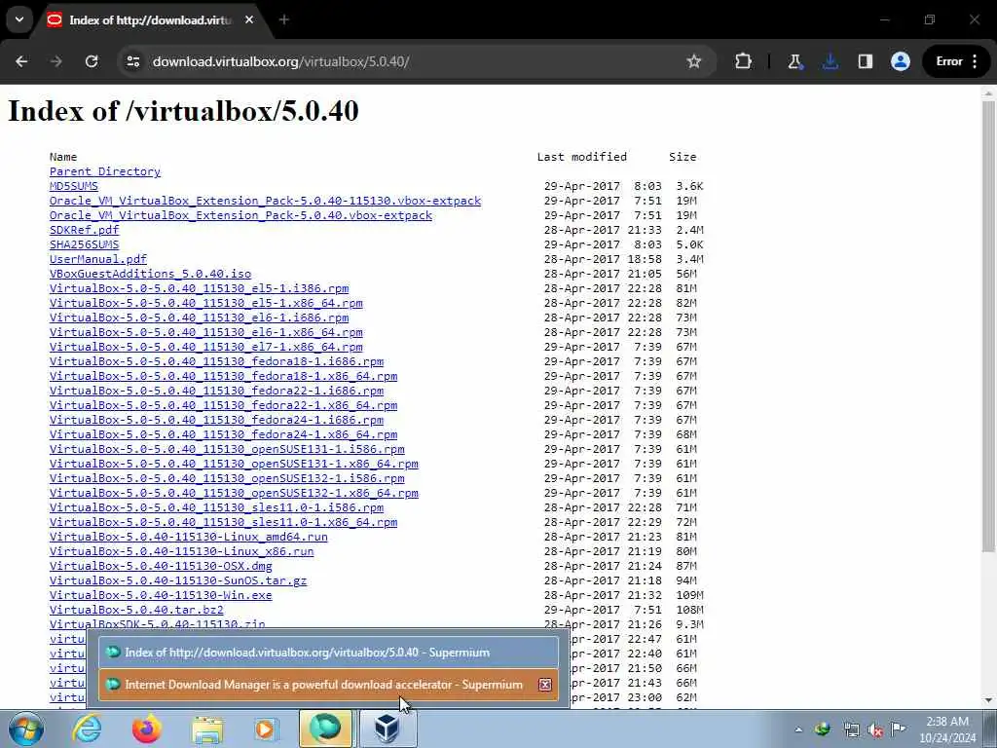The image size is (997, 748).
Task: Open SDKRef.pdf link
Action: [84, 230]
